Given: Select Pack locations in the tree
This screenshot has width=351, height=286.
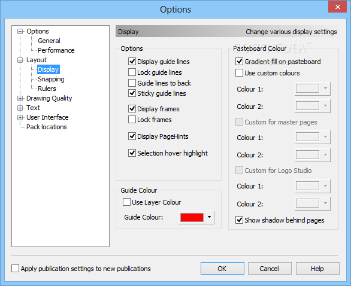Looking at the screenshot, I should (x=47, y=127).
